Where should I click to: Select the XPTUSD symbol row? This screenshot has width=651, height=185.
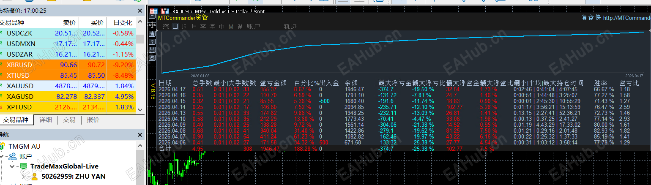[x=68, y=108]
